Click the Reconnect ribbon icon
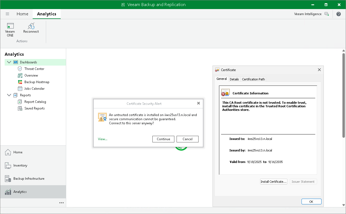Viewport: 346px width, 214px height. pyautogui.click(x=31, y=26)
